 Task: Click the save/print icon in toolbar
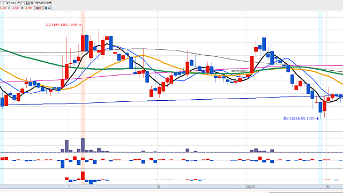pyautogui.click(x=28, y=3)
